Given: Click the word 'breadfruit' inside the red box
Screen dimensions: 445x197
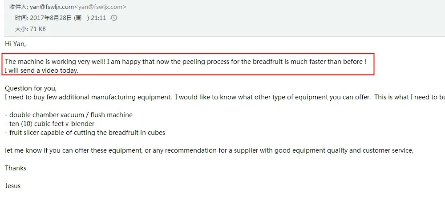Looking at the screenshot, I should pos(267,62).
